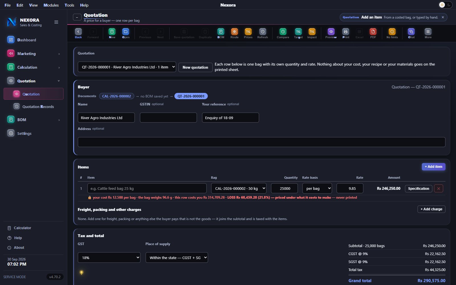
Task: Expand the Calculation sidebar section
Action: tap(34, 67)
